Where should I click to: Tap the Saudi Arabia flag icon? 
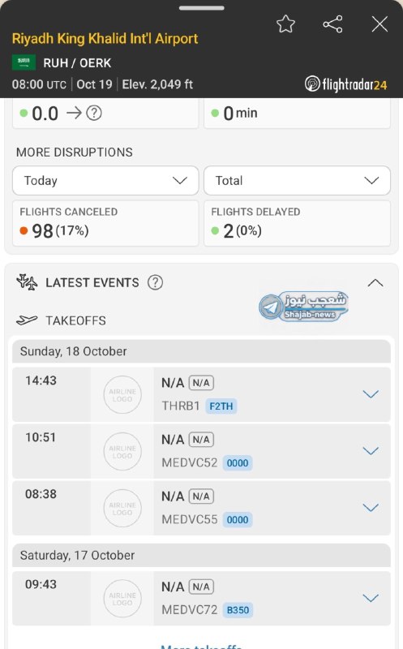coord(24,62)
